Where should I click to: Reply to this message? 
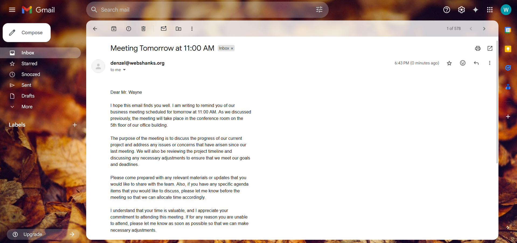[476, 63]
